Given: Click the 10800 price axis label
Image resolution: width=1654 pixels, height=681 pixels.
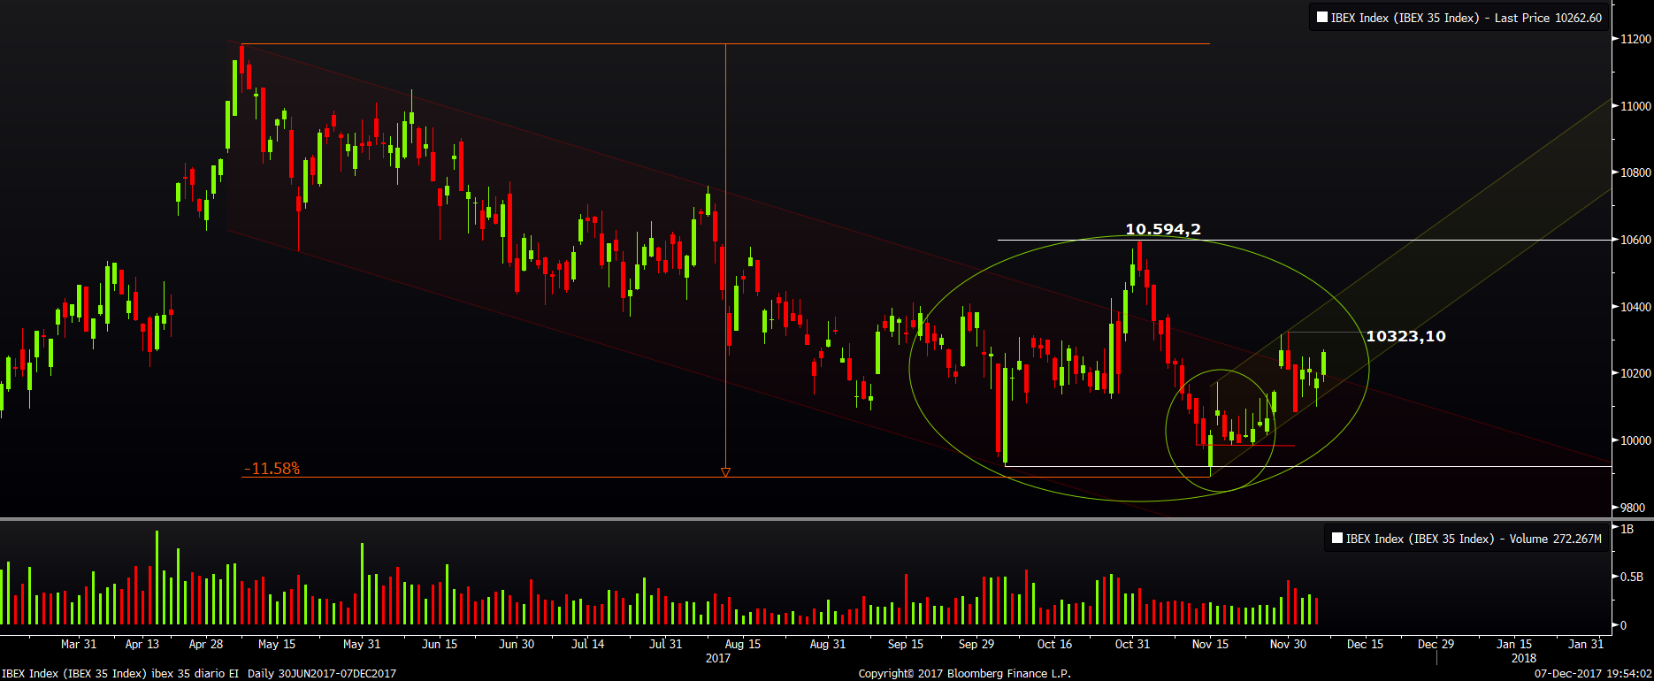Looking at the screenshot, I should click(1635, 172).
